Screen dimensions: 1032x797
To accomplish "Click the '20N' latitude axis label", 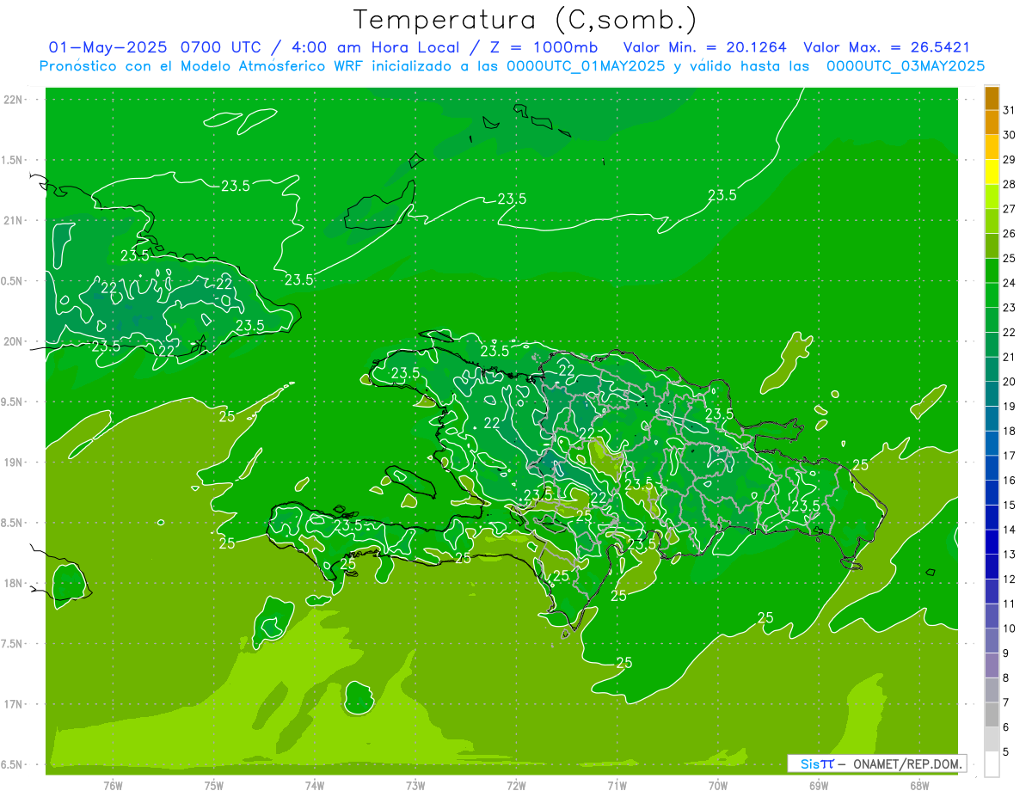I will click(13, 341).
